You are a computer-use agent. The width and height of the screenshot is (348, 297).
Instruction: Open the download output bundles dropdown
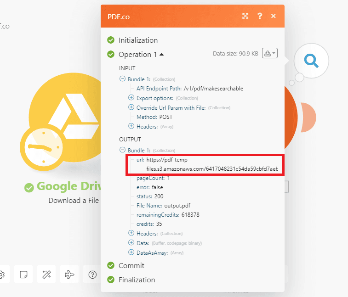point(269,54)
